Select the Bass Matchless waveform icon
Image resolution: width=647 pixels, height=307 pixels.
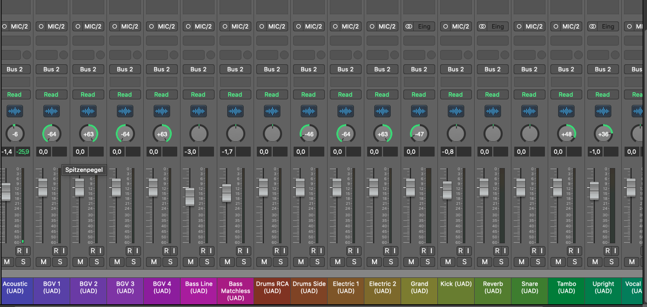click(235, 111)
